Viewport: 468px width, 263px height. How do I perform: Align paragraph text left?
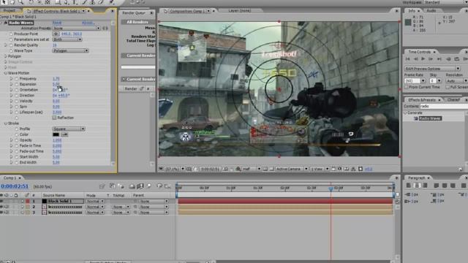409,186
